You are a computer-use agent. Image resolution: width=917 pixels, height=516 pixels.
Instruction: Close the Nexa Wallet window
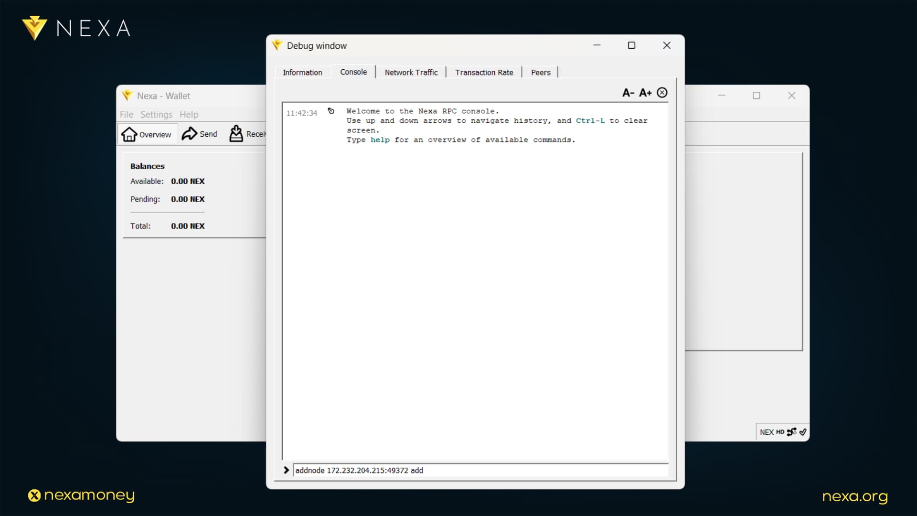click(791, 96)
